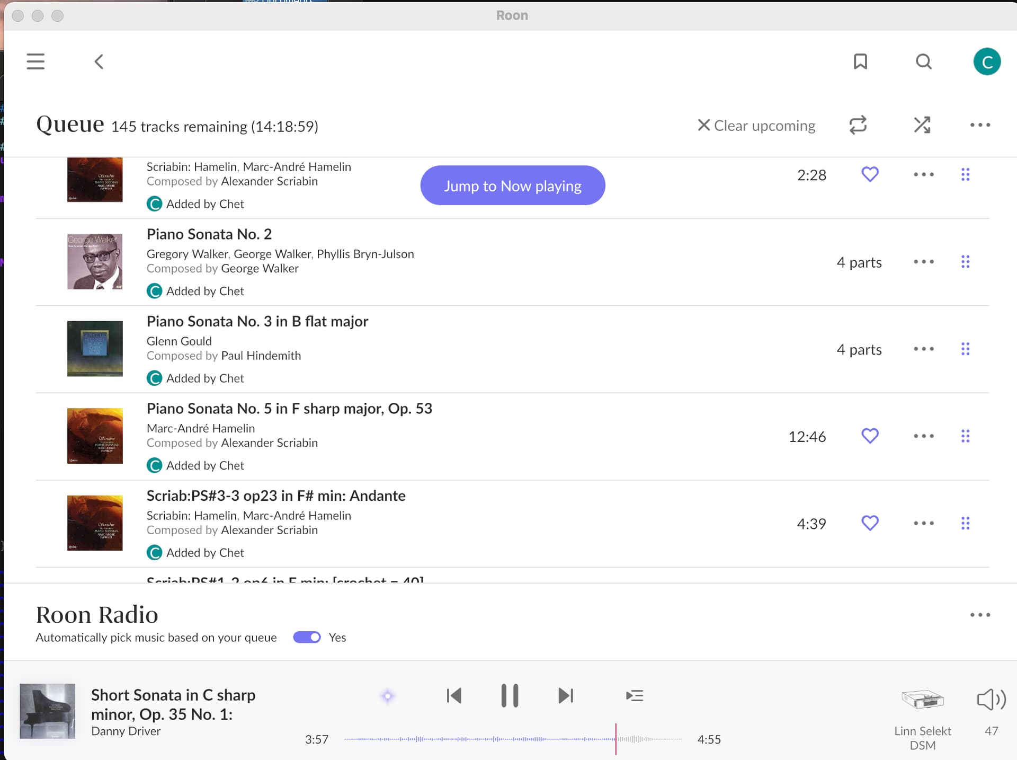Pause playback
The image size is (1017, 760).
[510, 696]
